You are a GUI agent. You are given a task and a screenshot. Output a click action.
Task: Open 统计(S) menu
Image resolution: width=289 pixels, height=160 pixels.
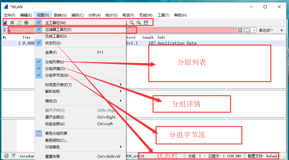point(111,15)
